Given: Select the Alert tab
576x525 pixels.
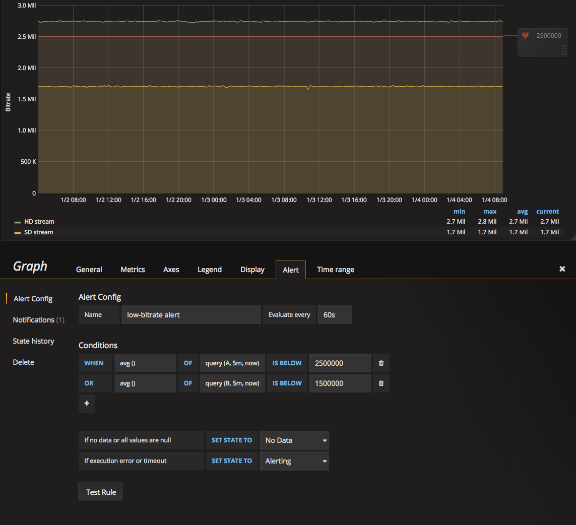Looking at the screenshot, I should coord(291,270).
